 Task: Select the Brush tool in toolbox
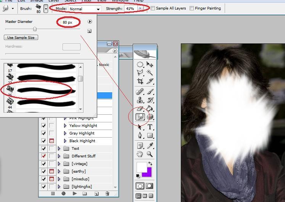pyautogui.click(x=150, y=91)
